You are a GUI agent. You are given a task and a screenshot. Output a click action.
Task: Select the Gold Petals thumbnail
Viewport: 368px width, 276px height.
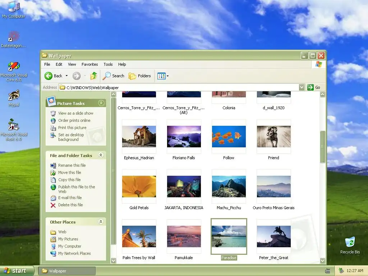pyautogui.click(x=139, y=187)
